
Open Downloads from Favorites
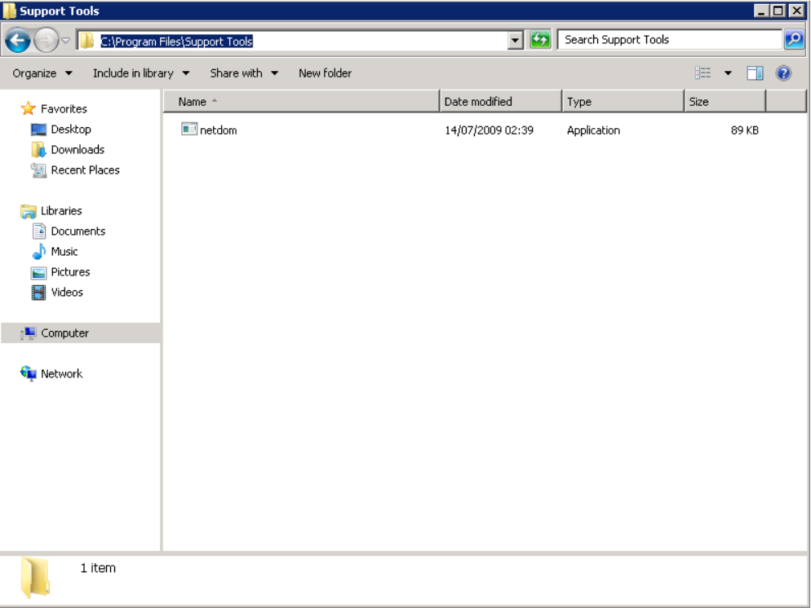tap(78, 150)
